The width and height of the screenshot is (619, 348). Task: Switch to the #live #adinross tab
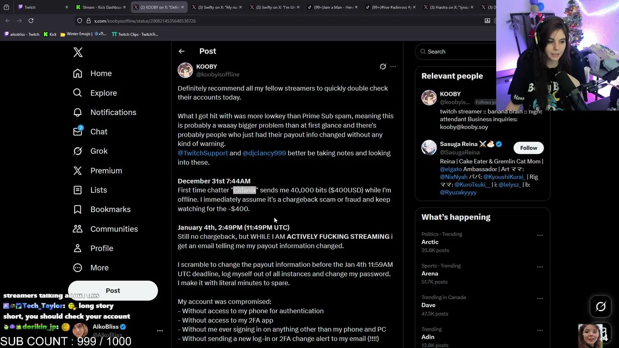pyautogui.click(x=390, y=7)
